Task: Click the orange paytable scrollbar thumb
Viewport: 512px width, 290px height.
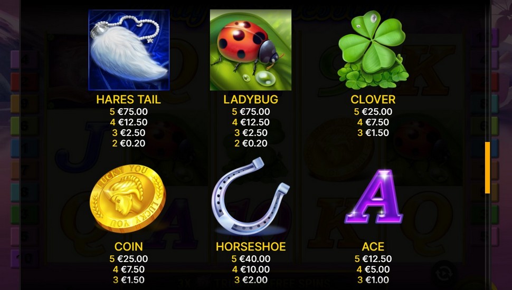Action: tap(488, 168)
